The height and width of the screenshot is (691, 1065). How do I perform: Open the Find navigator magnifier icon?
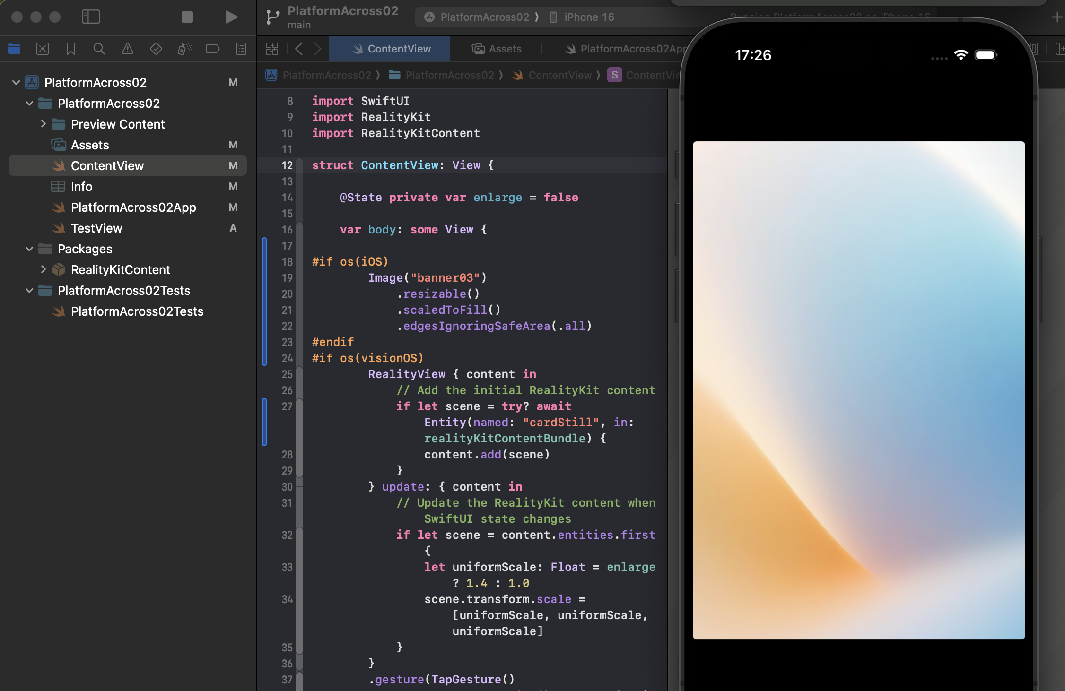99,49
